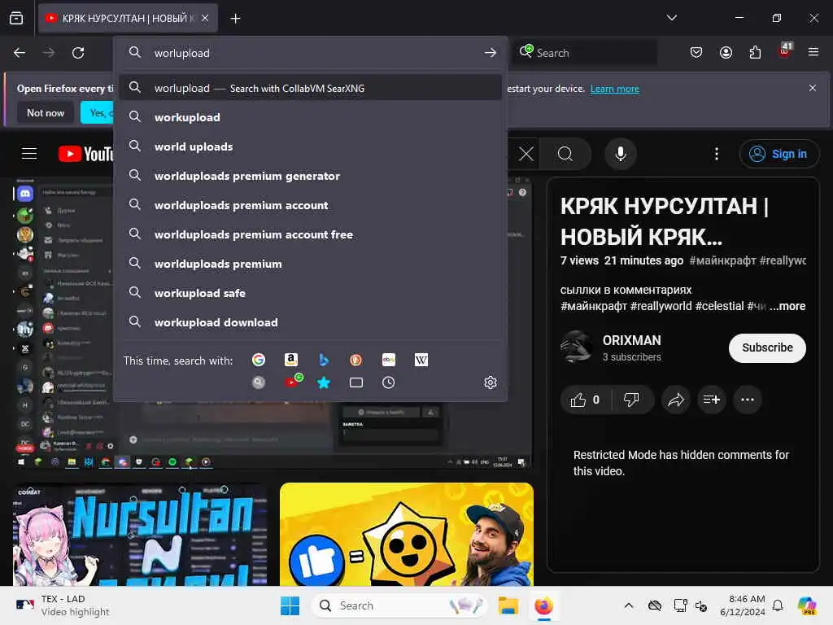833x625 pixels.
Task: Sign in to YouTube
Action: pos(778,154)
